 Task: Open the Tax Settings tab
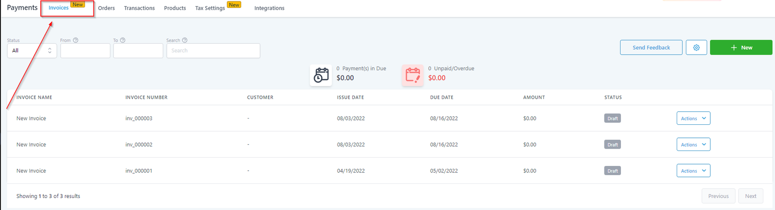[210, 8]
